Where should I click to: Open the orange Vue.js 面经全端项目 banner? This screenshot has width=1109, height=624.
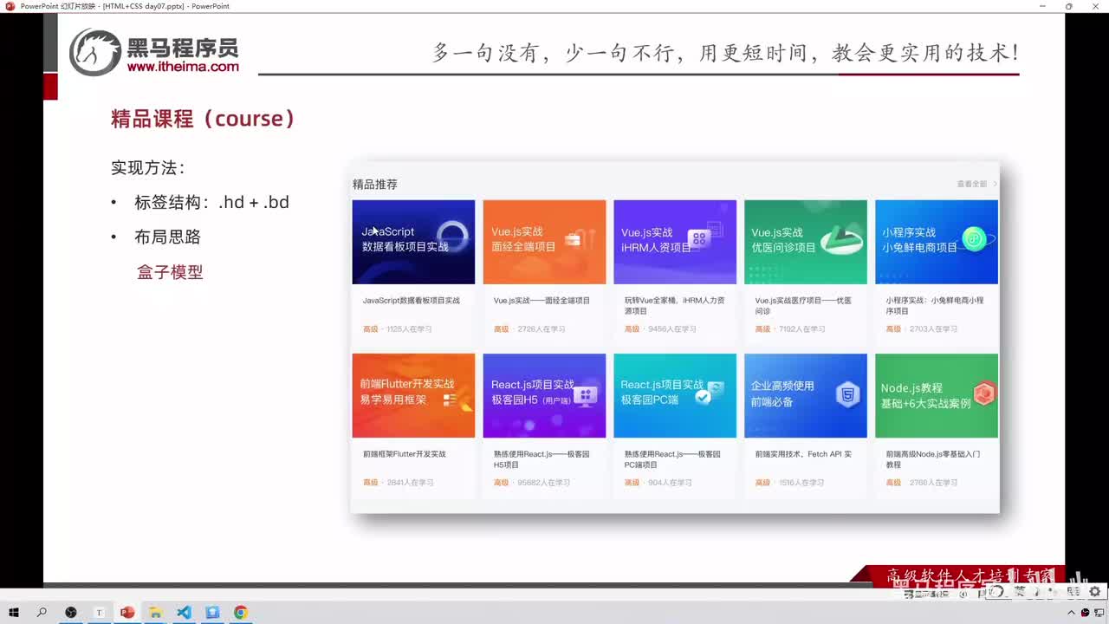544,242
